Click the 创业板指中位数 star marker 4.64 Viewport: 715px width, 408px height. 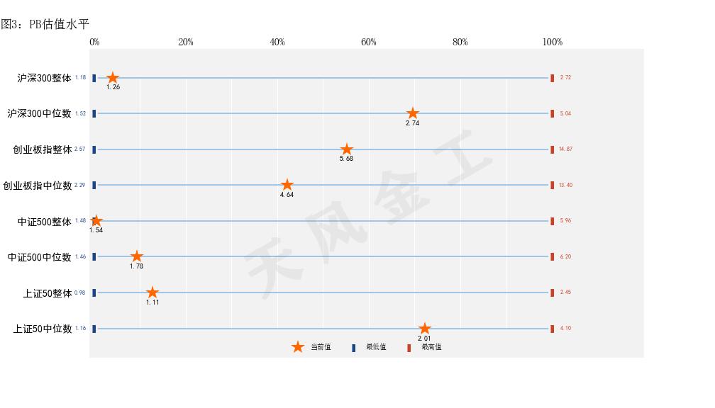pos(287,185)
